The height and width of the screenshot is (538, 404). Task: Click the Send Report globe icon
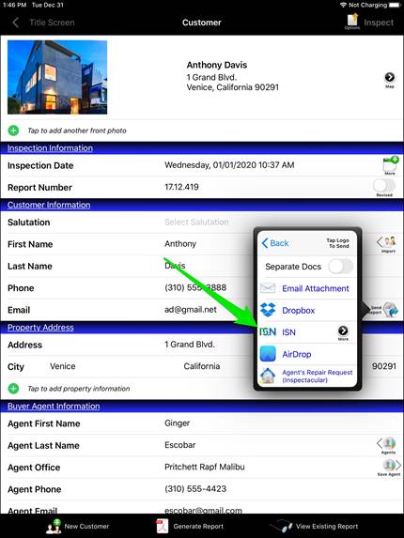(x=390, y=310)
